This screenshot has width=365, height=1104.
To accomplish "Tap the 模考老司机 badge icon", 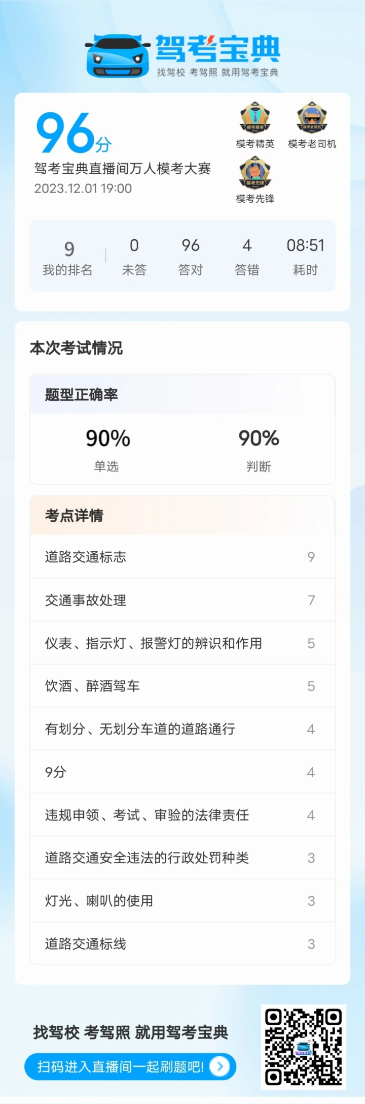I will pyautogui.click(x=312, y=118).
